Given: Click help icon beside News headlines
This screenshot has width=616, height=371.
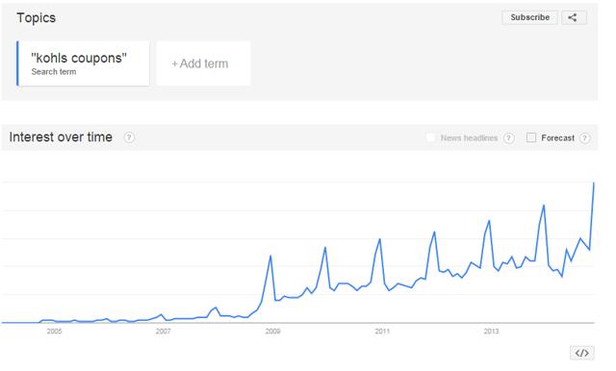Looking at the screenshot, I should point(509,138).
